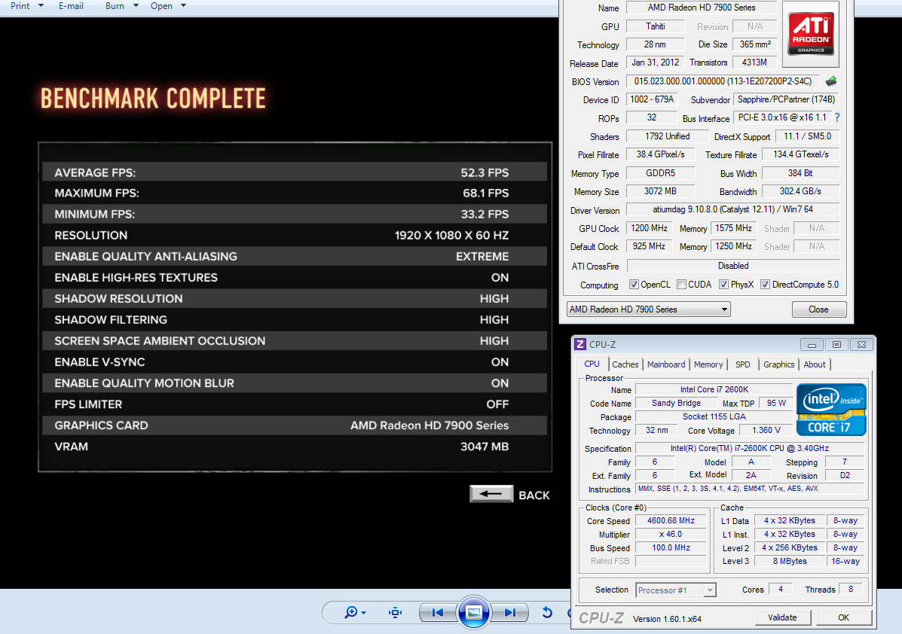This screenshot has width=902, height=634.
Task: Select the Graphics tab in CPU-Z
Action: click(779, 364)
